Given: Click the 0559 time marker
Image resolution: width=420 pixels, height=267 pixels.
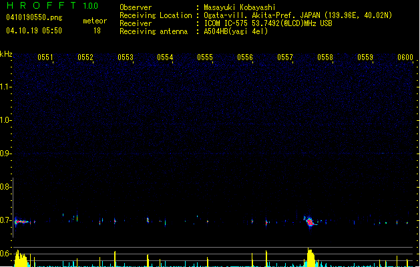Looking at the screenshot, I should tap(365, 57).
